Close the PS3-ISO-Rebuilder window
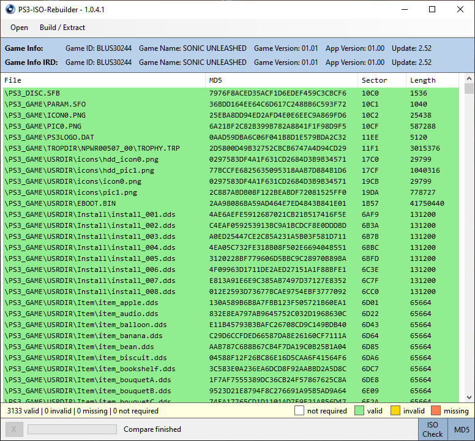Viewport: 475px width, 441px height. pyautogui.click(x=460, y=9)
